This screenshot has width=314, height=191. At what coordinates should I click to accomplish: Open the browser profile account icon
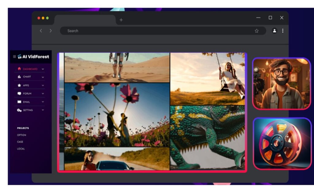pos(274,31)
